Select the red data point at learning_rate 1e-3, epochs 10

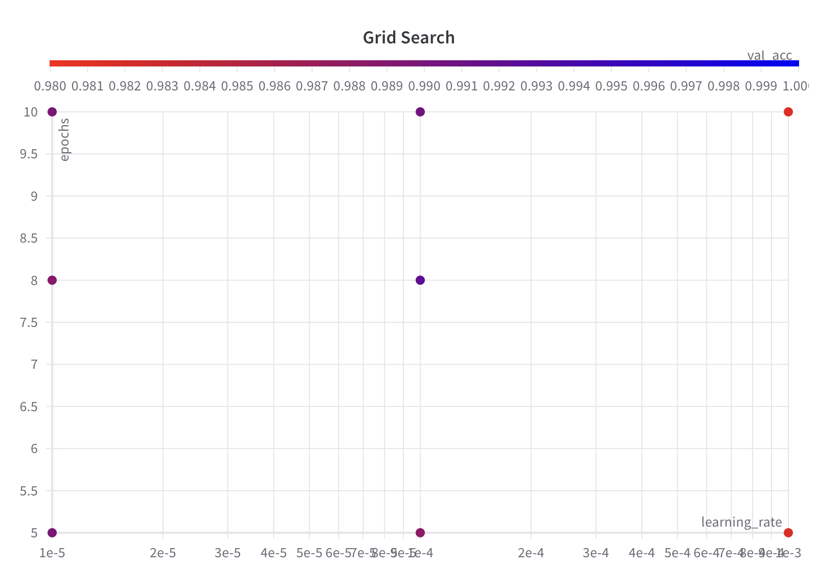[788, 111]
